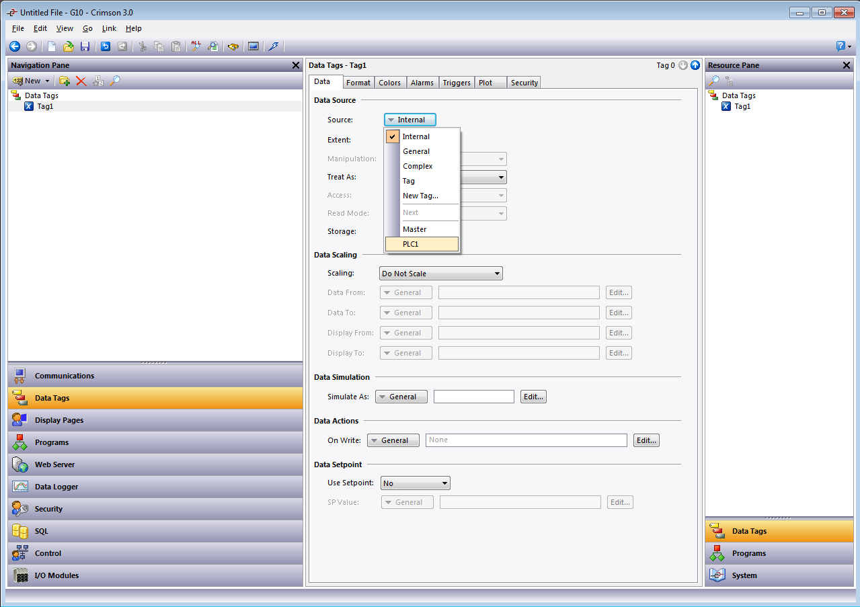
Task: Open Web Server category
Action: 155,464
